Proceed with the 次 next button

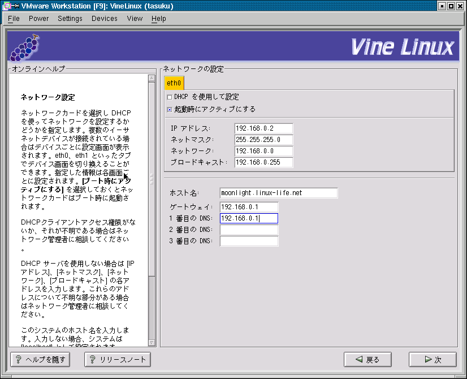[x=433, y=359]
